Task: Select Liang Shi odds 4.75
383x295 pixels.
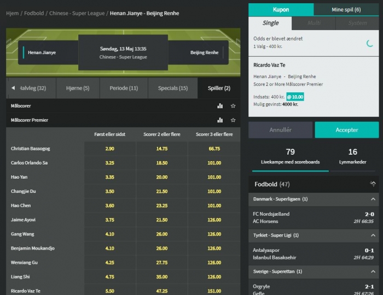Action: click(109, 277)
